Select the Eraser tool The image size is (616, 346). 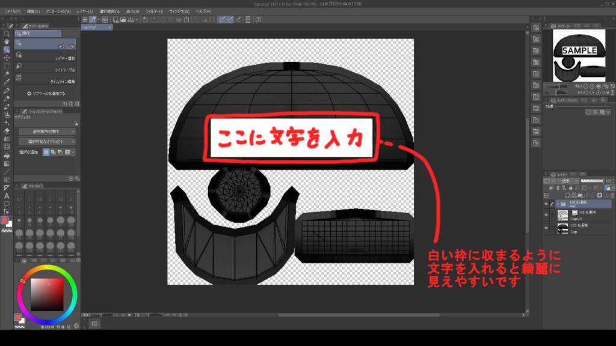(x=7, y=130)
